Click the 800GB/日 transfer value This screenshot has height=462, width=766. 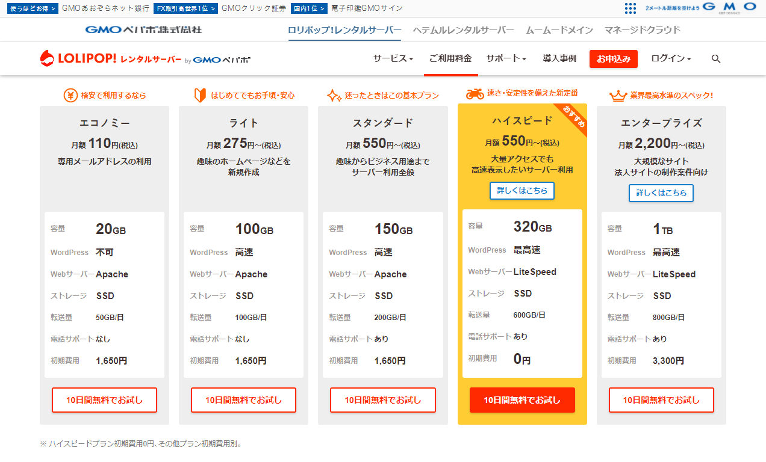coord(668,317)
